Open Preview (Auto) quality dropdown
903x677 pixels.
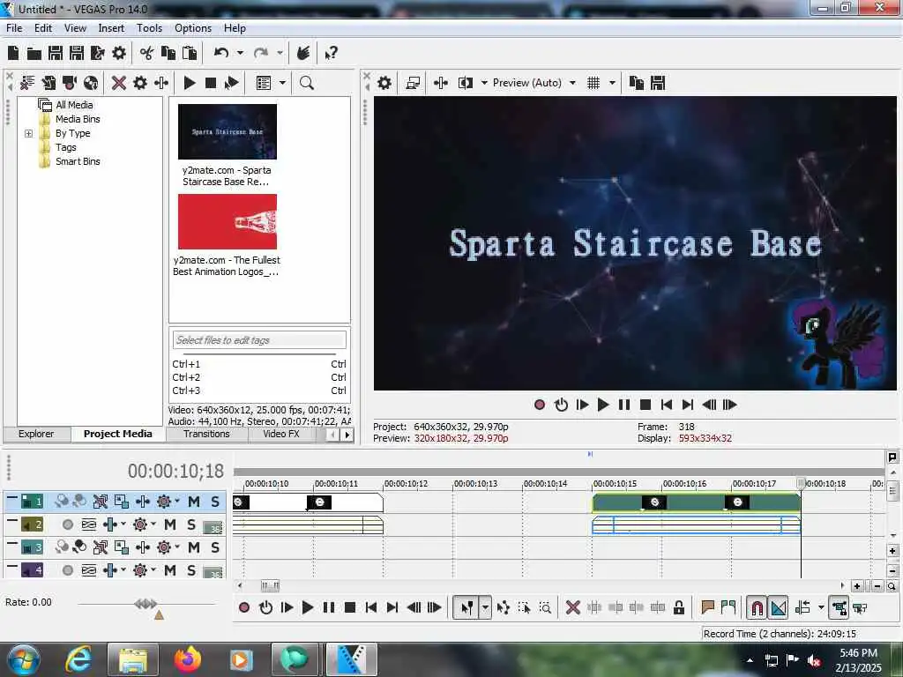click(572, 83)
